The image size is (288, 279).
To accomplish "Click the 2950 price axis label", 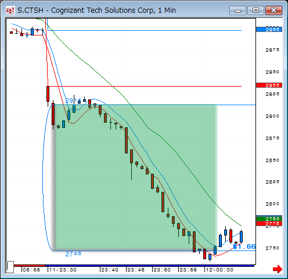I will click(x=272, y=72).
